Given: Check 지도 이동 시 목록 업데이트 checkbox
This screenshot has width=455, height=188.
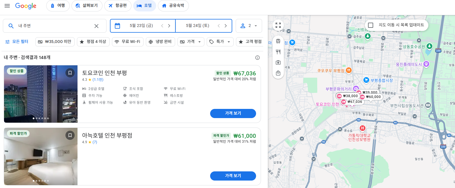Looking at the screenshot, I should [x=371, y=25].
